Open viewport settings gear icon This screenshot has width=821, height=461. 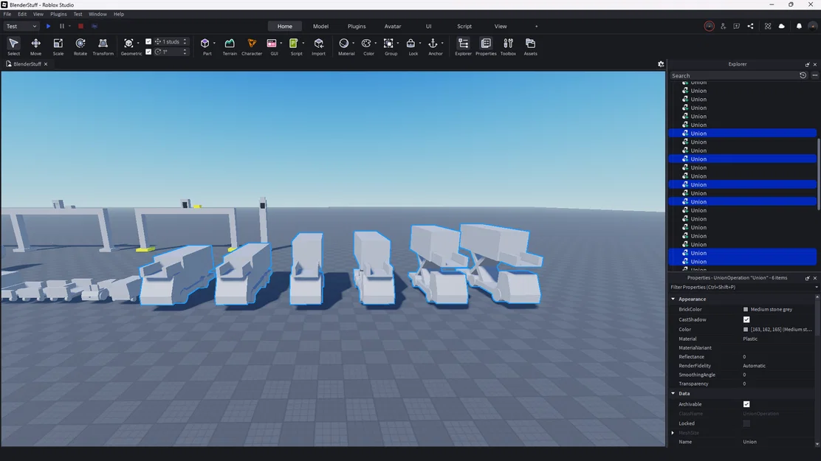click(x=661, y=64)
